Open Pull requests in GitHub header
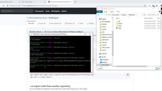Viewport: 162px width, 91px height. pos(39,11)
